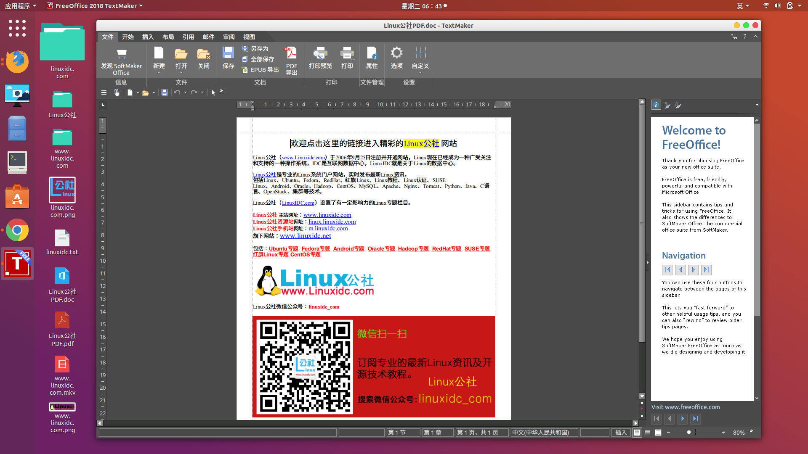Image resolution: width=808 pixels, height=454 pixels.
Task: Click the 打印 printer icon
Action: coord(347,53)
